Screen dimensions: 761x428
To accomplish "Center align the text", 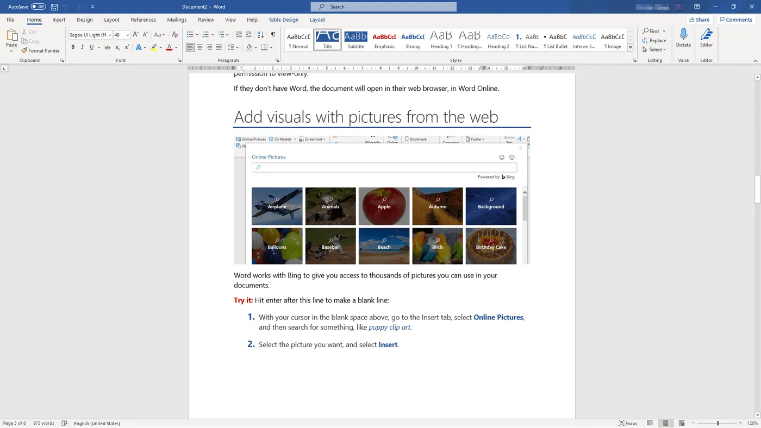I will point(199,47).
